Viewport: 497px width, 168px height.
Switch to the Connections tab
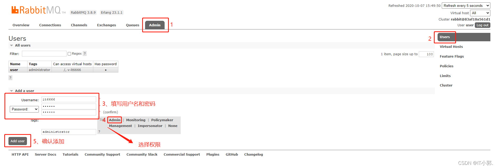pyautogui.click(x=50, y=25)
